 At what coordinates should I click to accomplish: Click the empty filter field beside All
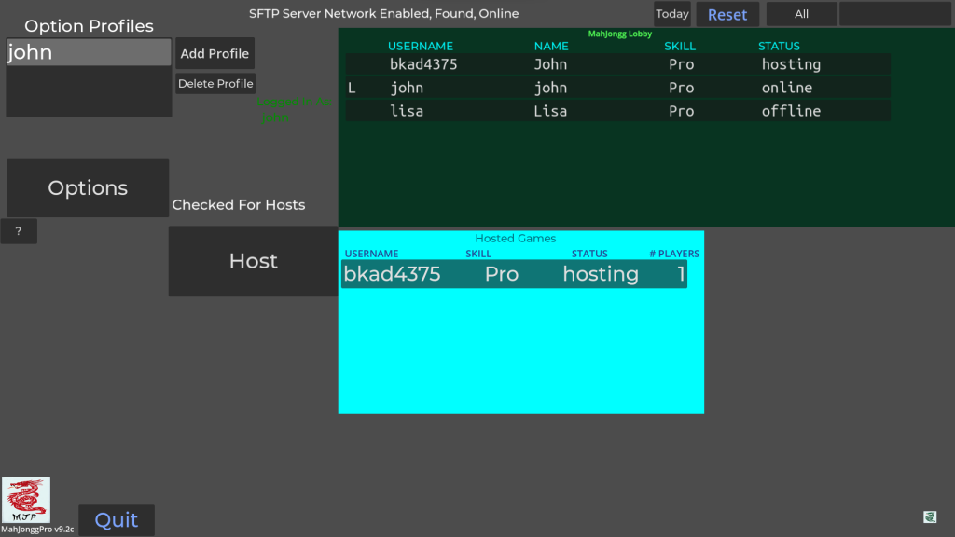[x=894, y=14]
